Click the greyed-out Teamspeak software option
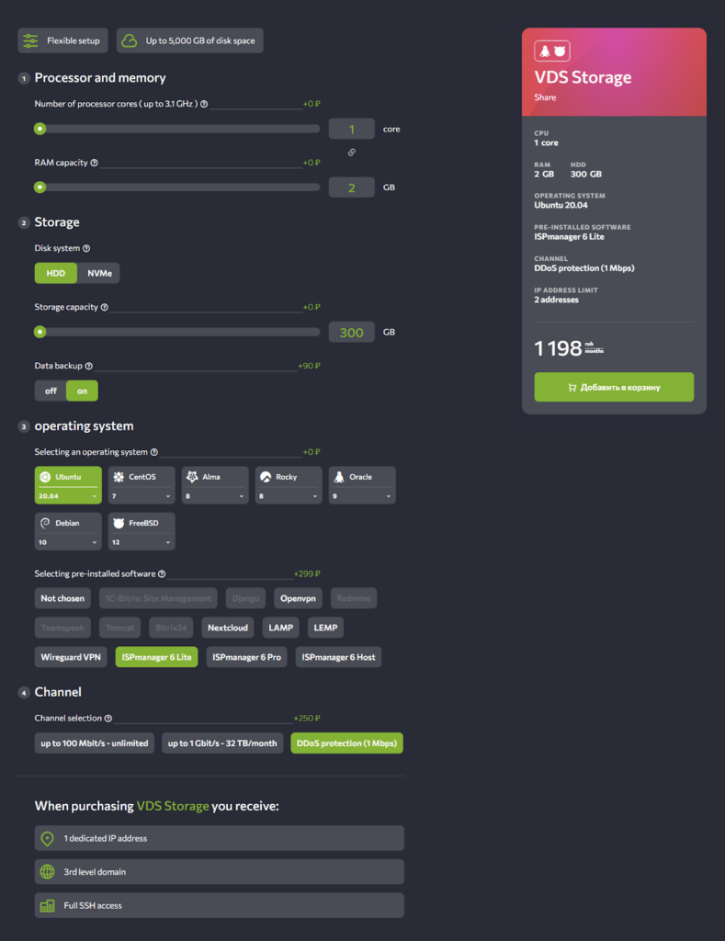This screenshot has height=941, width=725. pos(62,628)
